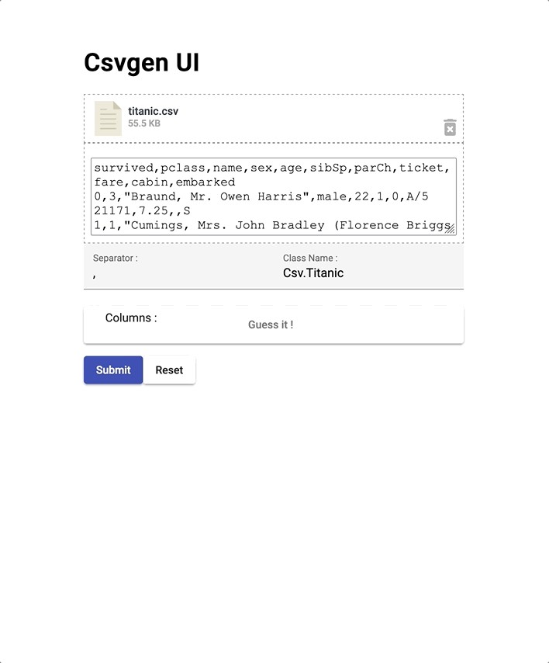This screenshot has height=663, width=549.
Task: Click the Columns label
Action: tap(131, 318)
